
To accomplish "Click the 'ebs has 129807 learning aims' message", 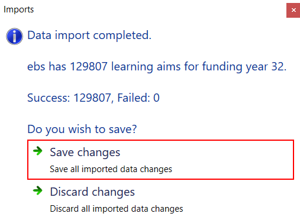I will pyautogui.click(x=104, y=66).
